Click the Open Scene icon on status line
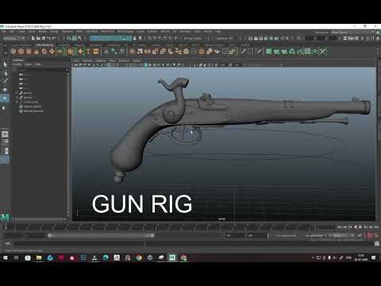Image resolution: width=381 pixels, height=286 pixels. point(38,38)
